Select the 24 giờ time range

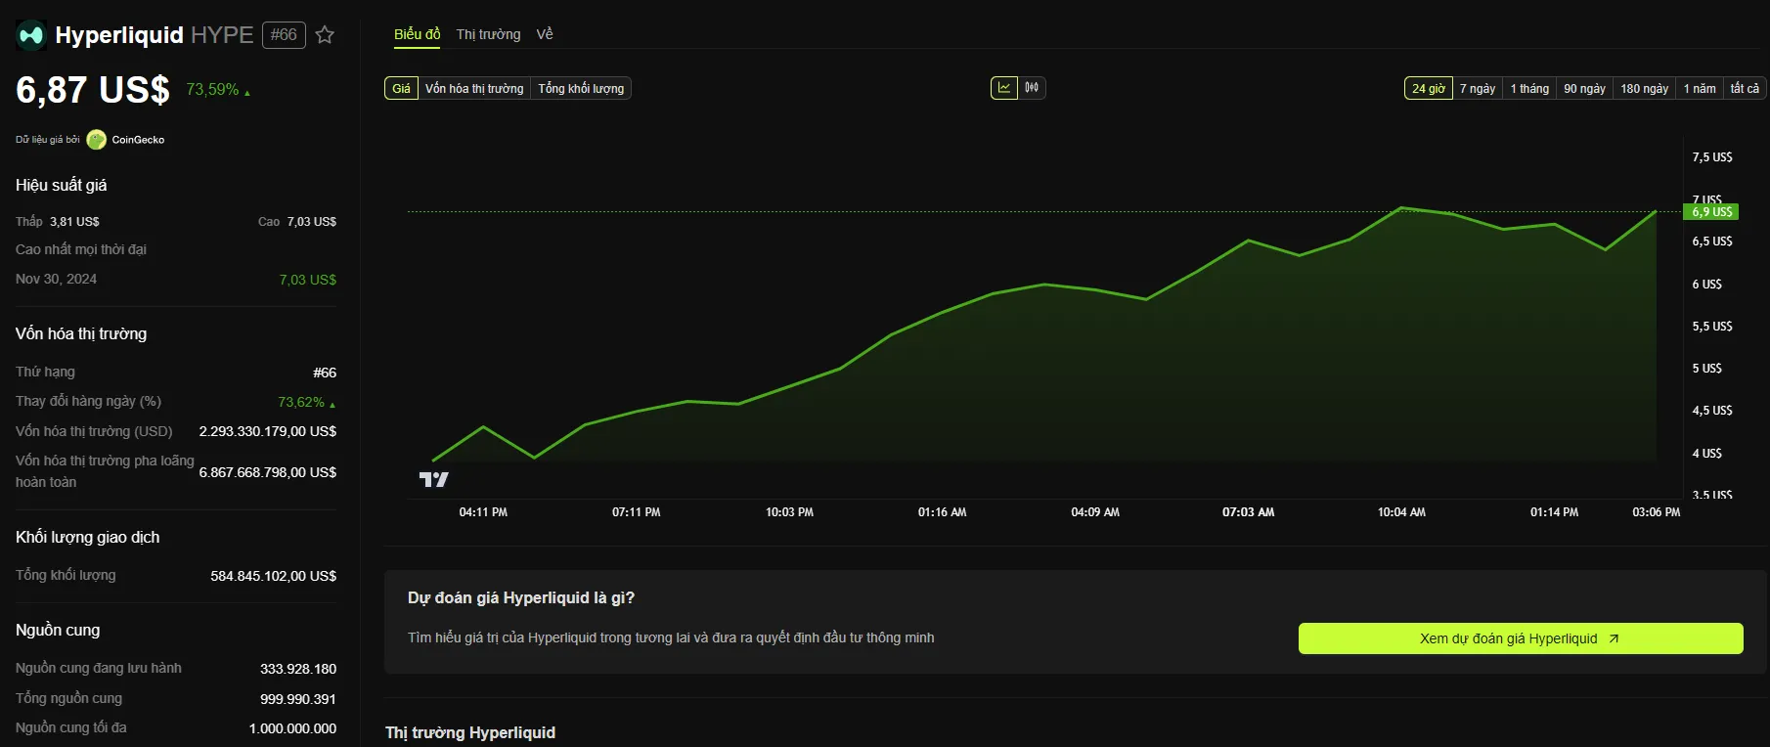(1429, 88)
